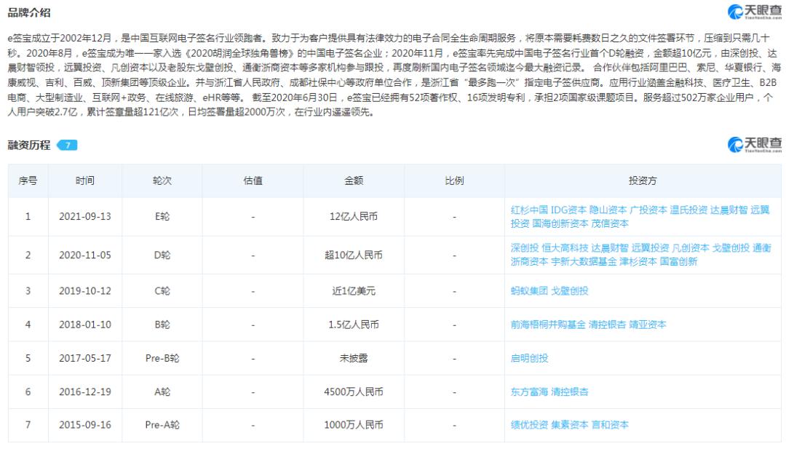Viewport: 786px width, 449px height.
Task: Click the 轮次 column header
Action: (162, 180)
